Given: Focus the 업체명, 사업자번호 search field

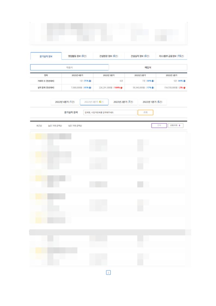Looking at the screenshot, I should point(110,112).
